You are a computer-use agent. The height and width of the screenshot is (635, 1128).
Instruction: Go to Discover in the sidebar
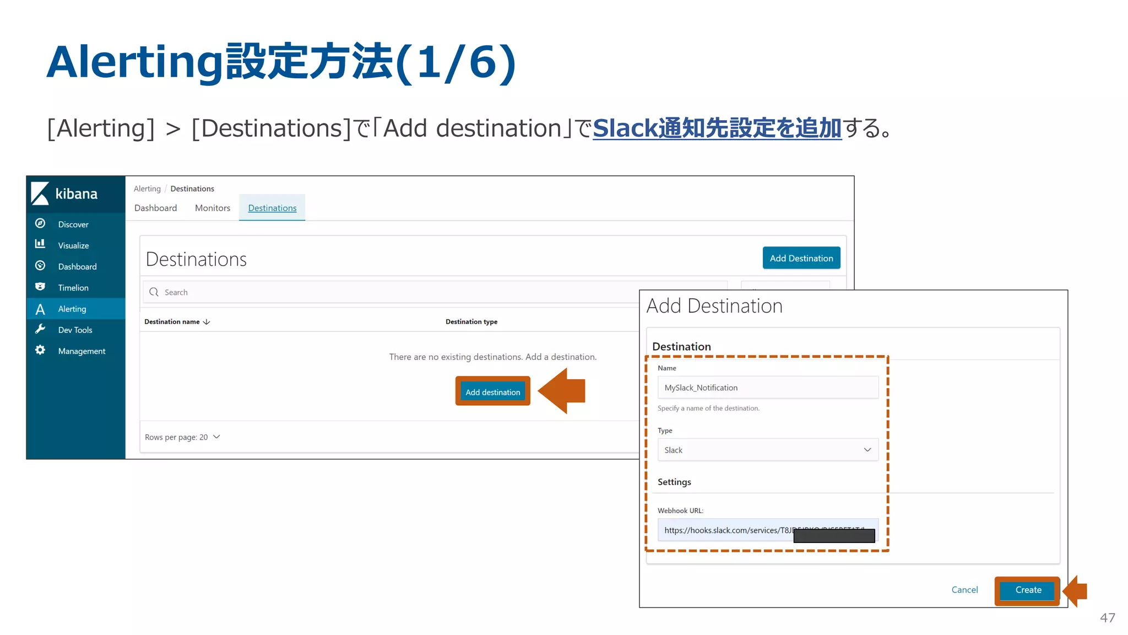pos(73,224)
